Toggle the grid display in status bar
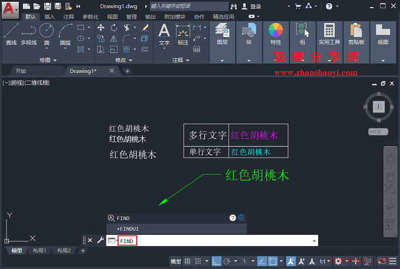 pyautogui.click(x=188, y=261)
